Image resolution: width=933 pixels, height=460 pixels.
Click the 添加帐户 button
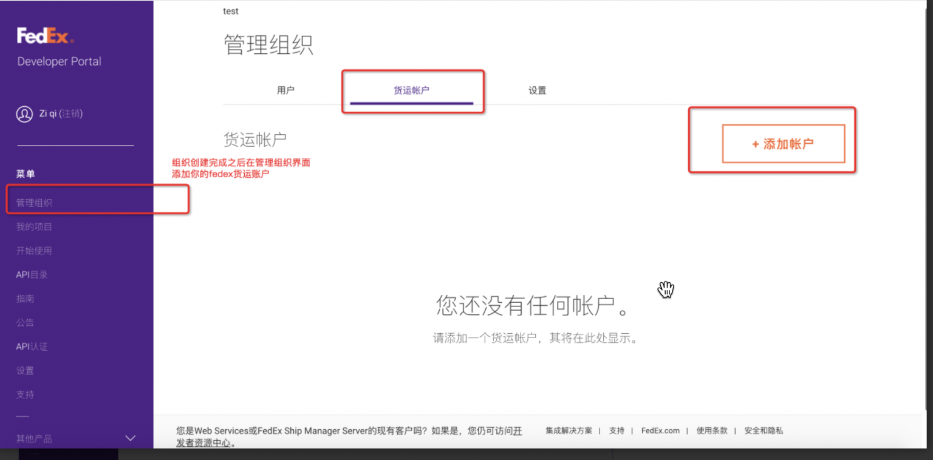(x=784, y=144)
